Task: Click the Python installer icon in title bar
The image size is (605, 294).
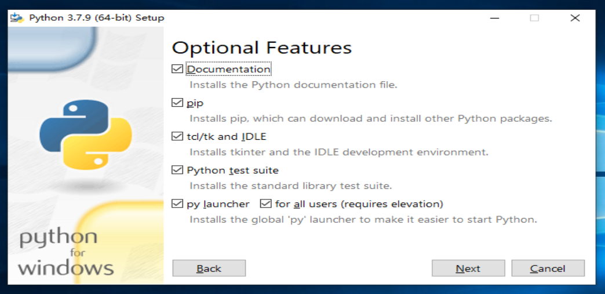Action: pos(17,18)
